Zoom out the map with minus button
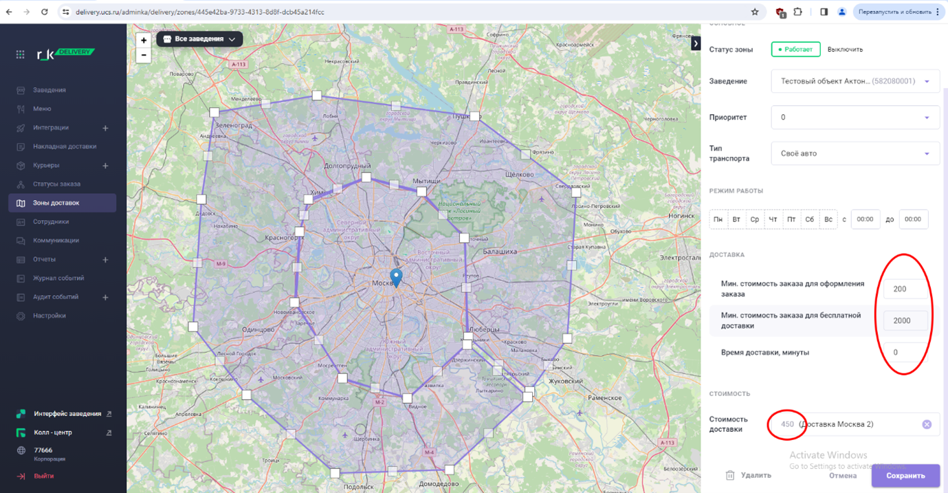948x493 pixels. [144, 55]
